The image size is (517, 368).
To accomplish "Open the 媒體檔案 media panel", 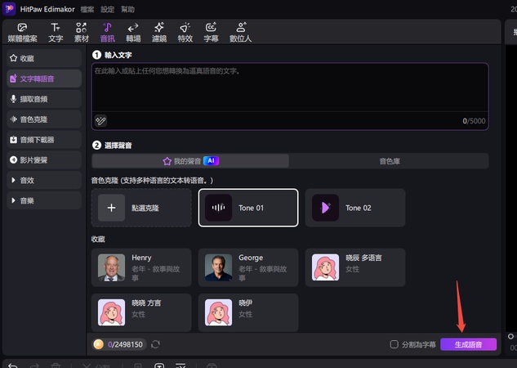I will coord(22,33).
